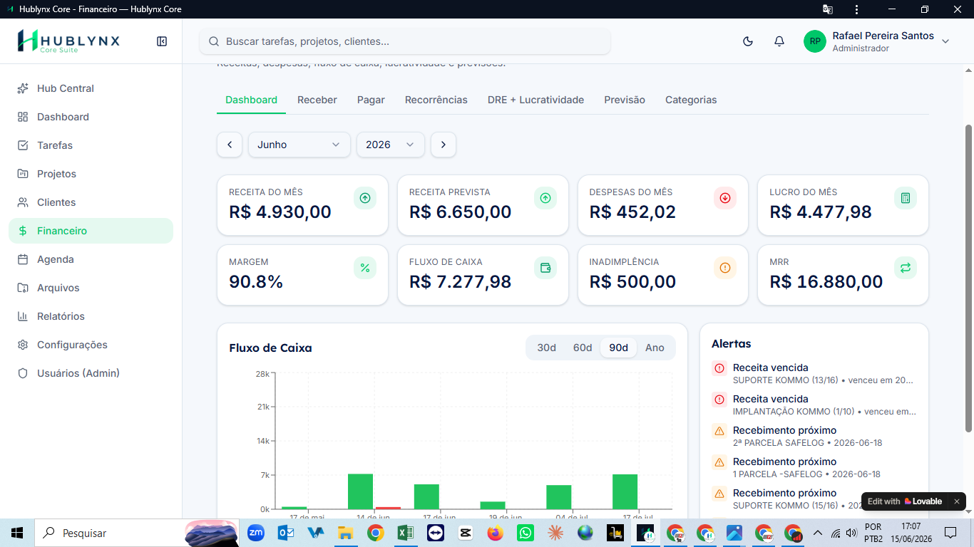Switch to the Receber tab

pyautogui.click(x=317, y=100)
